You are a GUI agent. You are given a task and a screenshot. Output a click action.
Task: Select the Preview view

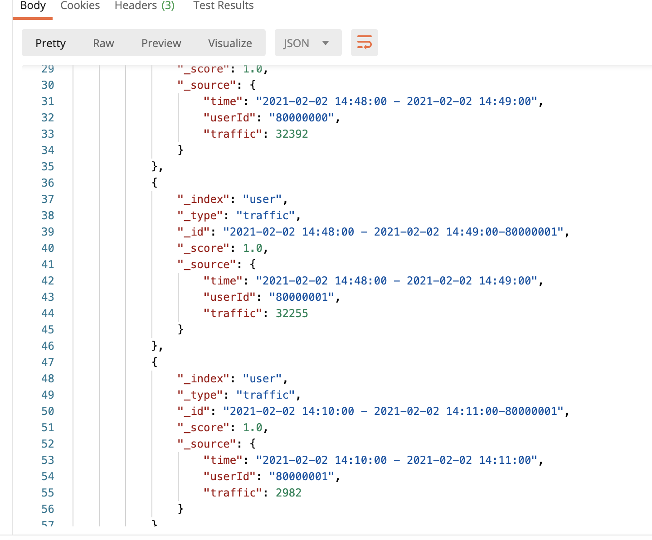click(161, 43)
